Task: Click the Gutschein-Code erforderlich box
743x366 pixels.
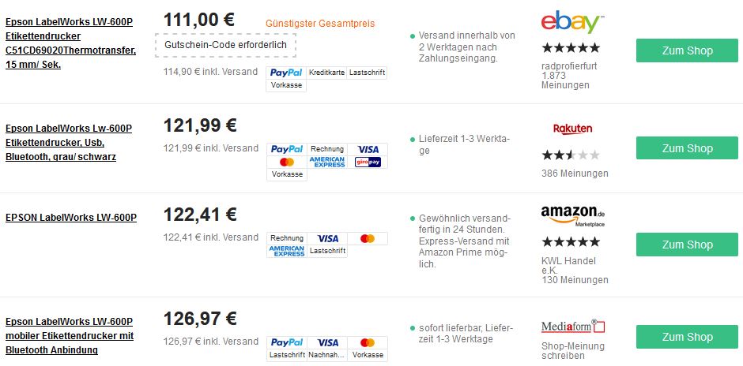Action: pyautogui.click(x=225, y=45)
